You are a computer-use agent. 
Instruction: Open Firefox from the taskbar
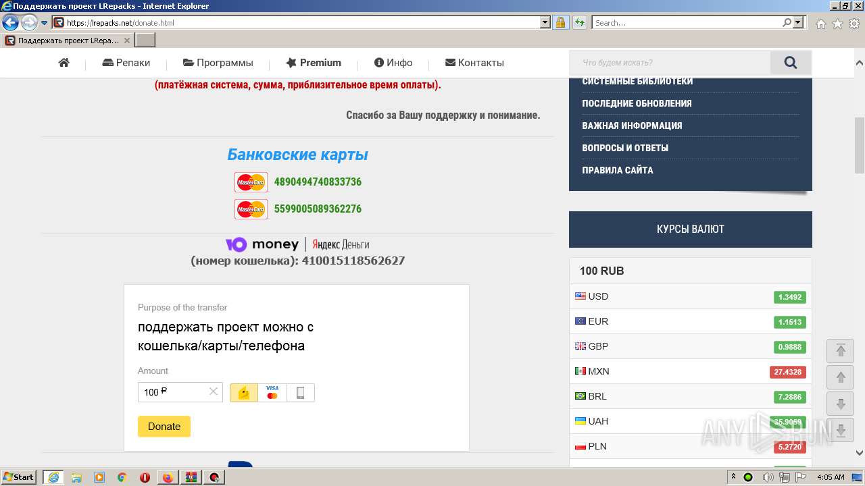(x=168, y=477)
